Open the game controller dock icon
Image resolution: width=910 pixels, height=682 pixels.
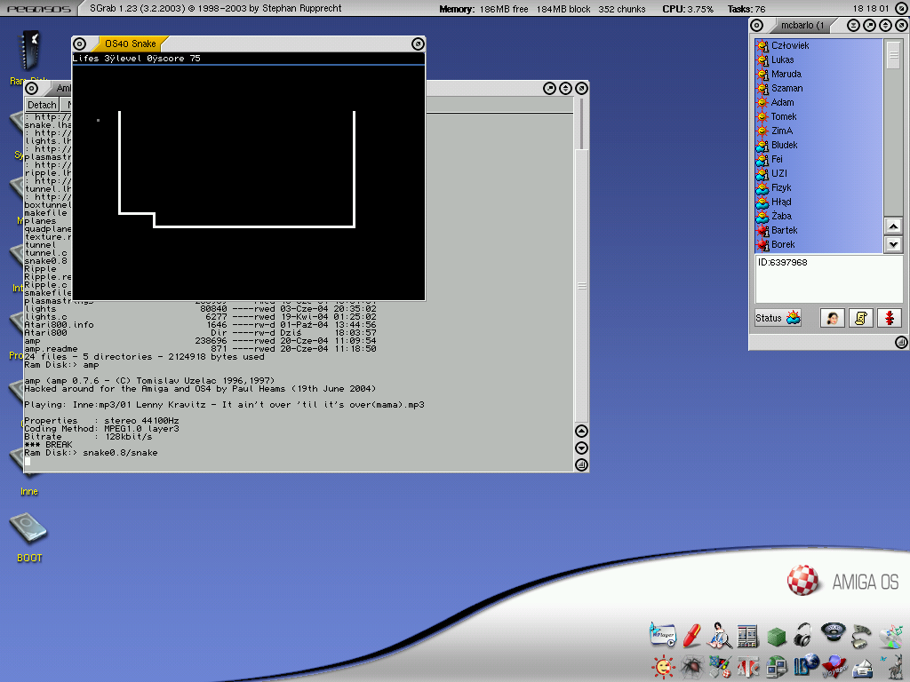(861, 636)
